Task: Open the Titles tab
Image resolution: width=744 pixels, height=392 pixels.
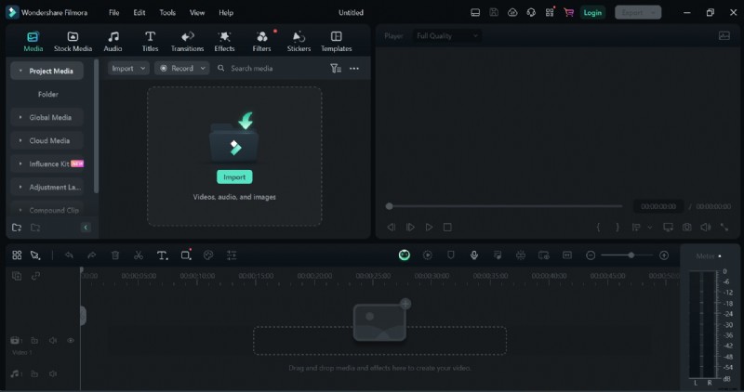Action: tap(150, 41)
